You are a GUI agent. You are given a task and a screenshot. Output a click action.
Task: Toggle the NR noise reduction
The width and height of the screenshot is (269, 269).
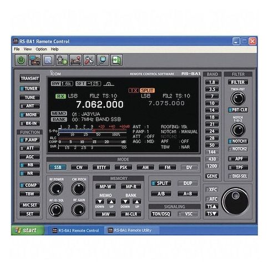point(30,174)
